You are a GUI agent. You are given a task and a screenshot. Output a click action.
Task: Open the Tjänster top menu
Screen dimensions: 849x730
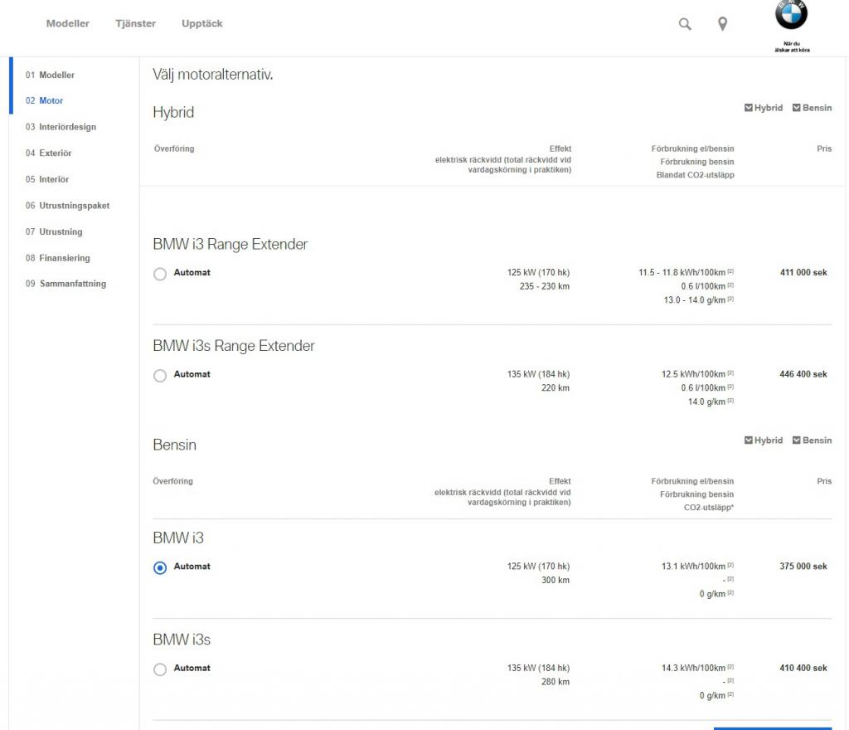pos(135,23)
